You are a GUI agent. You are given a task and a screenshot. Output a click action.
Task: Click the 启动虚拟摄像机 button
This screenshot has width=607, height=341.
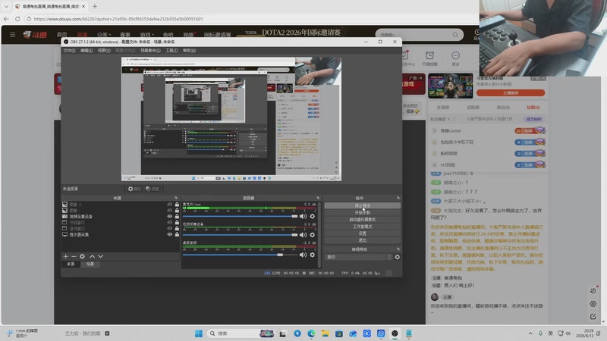(363, 220)
